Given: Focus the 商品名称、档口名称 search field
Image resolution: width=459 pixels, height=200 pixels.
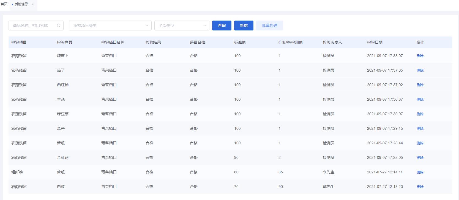Looking at the screenshot, I should pyautogui.click(x=33, y=26).
